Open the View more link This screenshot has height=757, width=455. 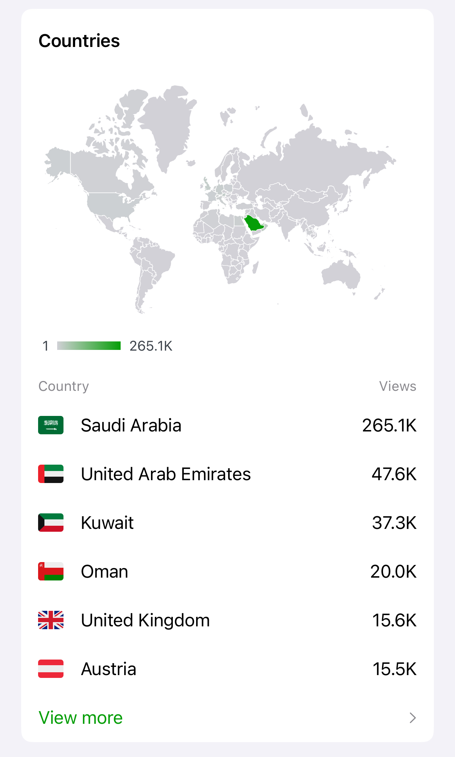click(x=81, y=718)
